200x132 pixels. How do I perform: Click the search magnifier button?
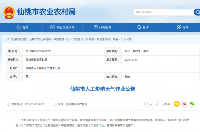197,12
